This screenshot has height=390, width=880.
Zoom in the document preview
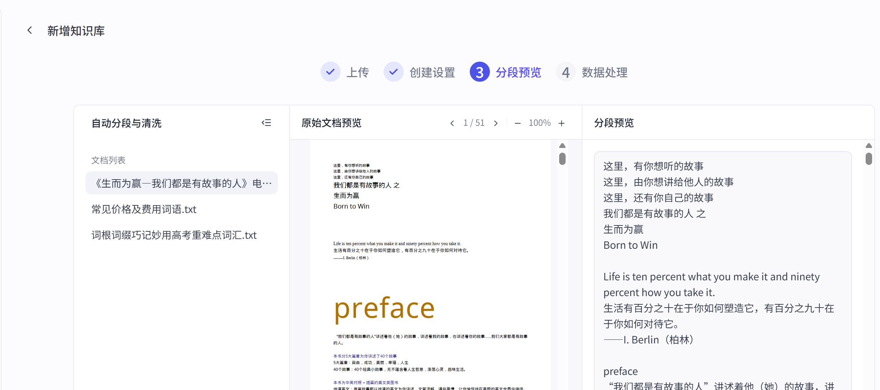(x=562, y=123)
